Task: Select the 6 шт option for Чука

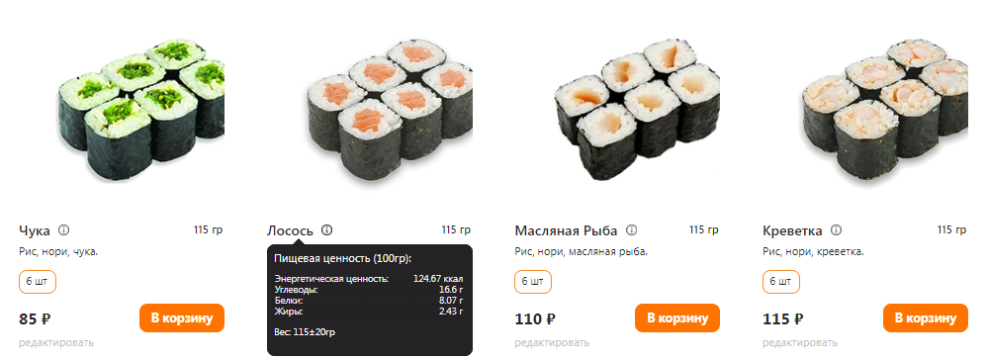Action: [x=38, y=282]
